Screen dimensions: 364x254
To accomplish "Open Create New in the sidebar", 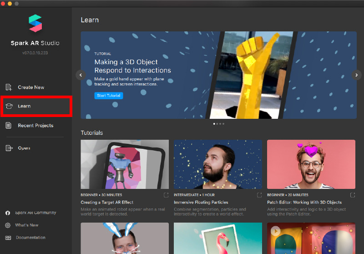I will (x=31, y=87).
